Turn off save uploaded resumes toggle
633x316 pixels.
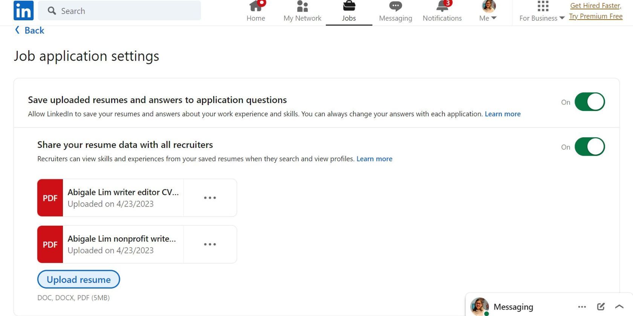coord(590,102)
